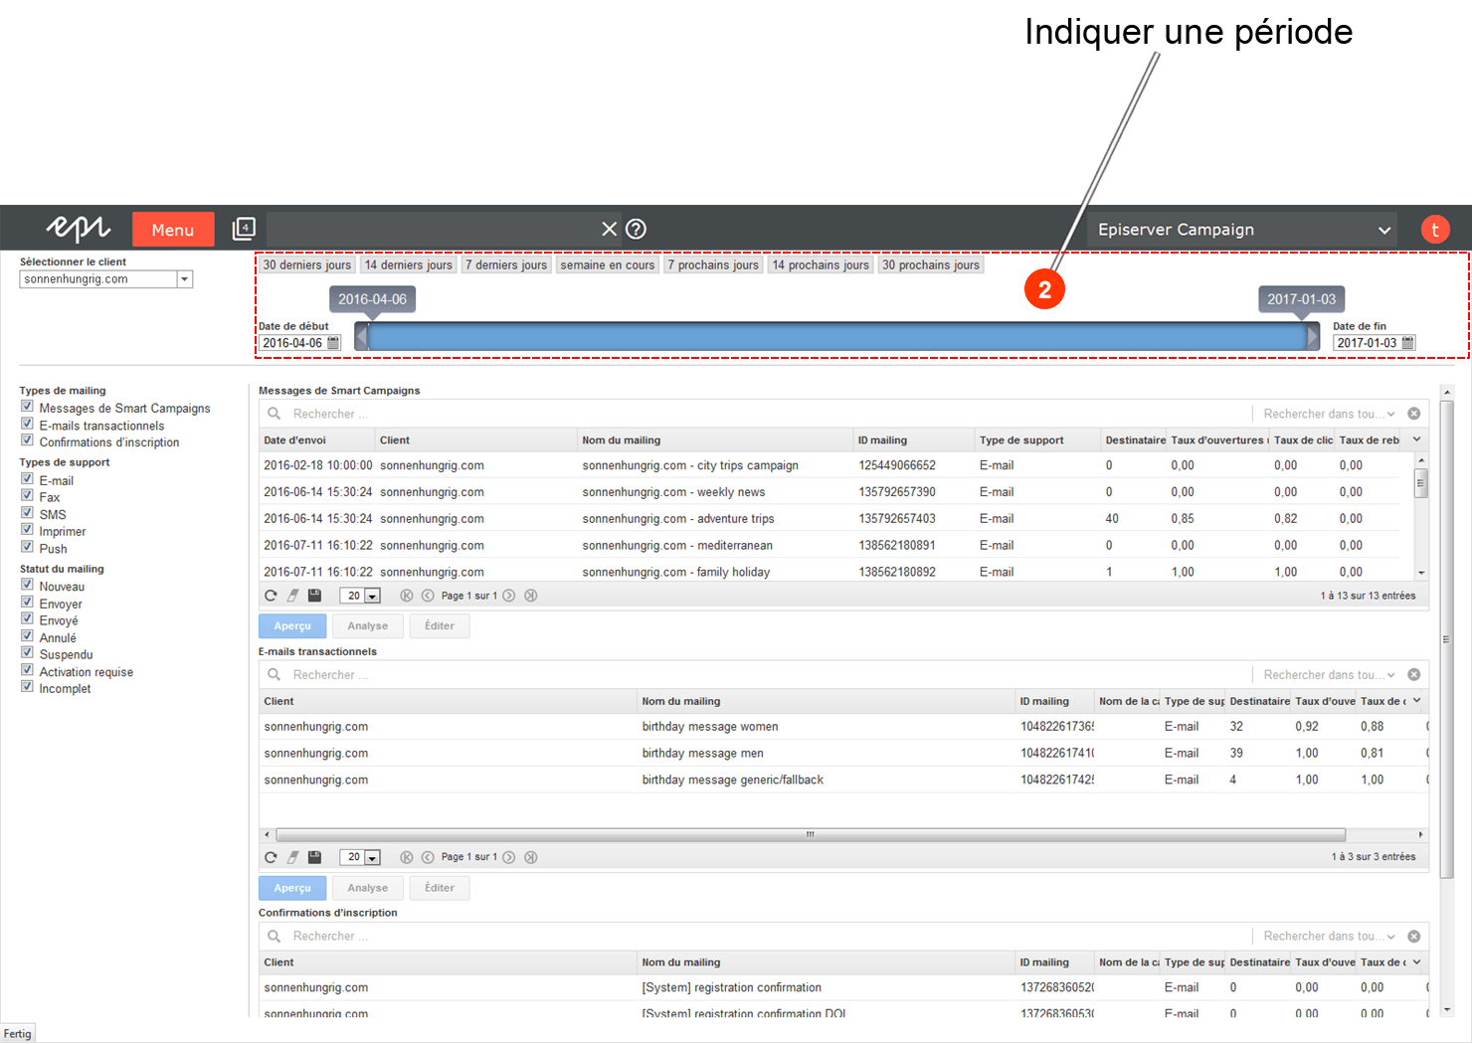Open 'Rechercher dans tou...' dropdown in Smart Campaigns
Screen dimensions: 1472x1044
(x=1329, y=414)
